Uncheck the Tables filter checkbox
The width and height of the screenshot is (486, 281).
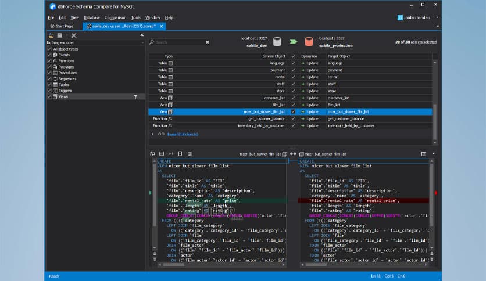(49, 85)
